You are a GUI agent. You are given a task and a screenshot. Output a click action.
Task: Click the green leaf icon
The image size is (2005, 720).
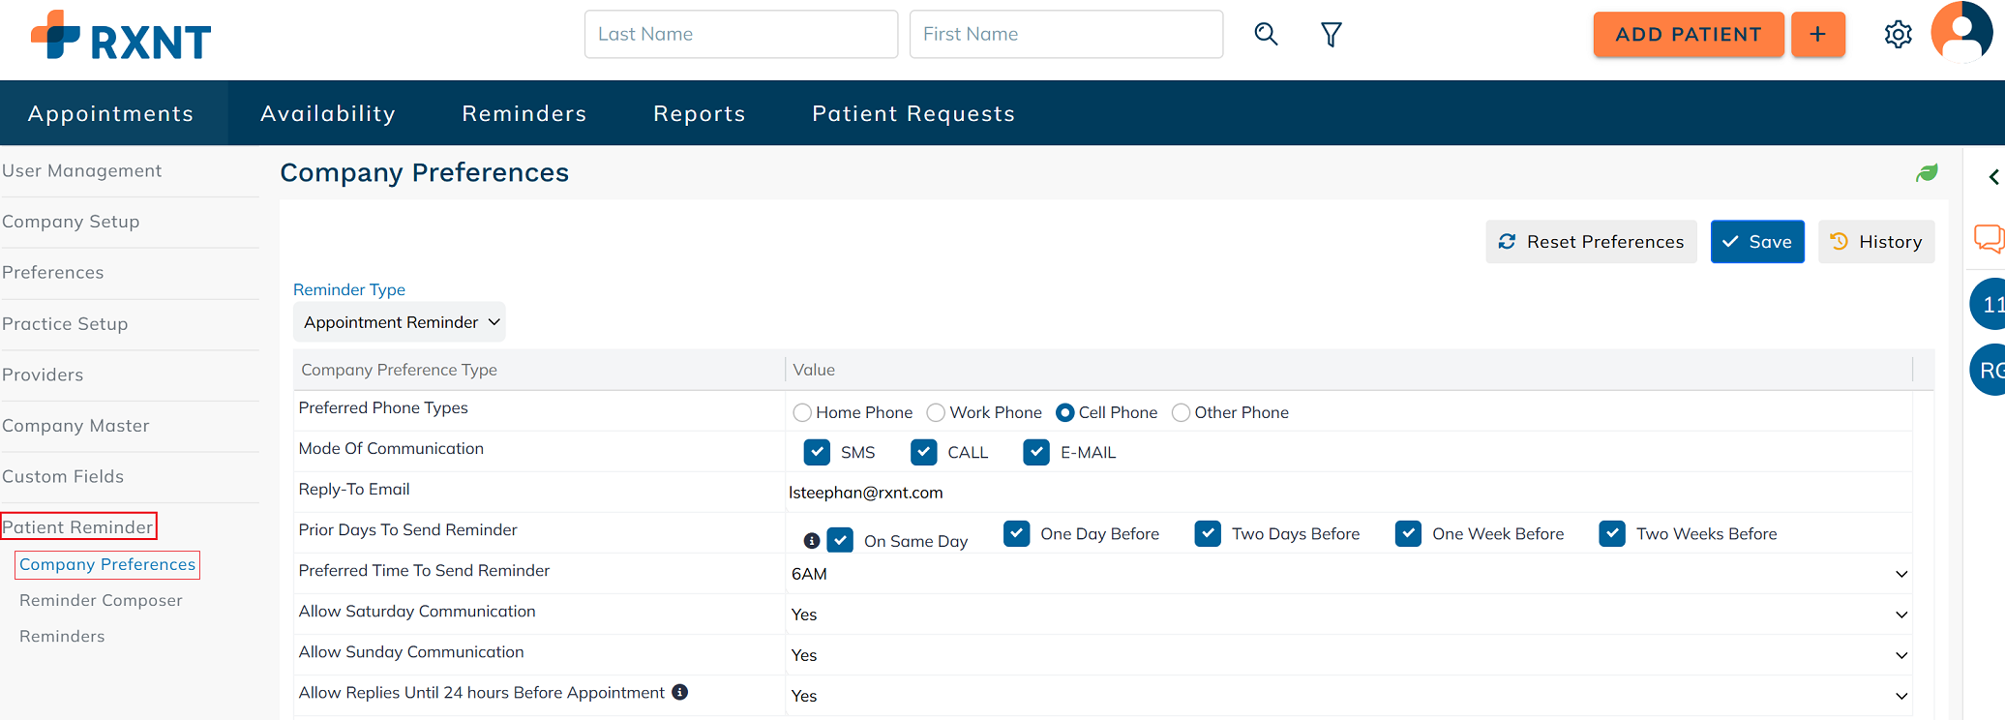point(1927,172)
